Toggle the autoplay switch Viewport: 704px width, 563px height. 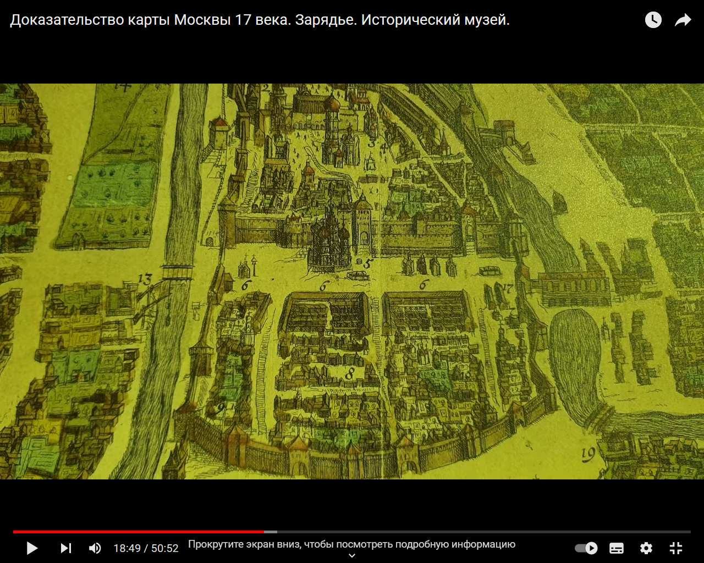pos(586,548)
